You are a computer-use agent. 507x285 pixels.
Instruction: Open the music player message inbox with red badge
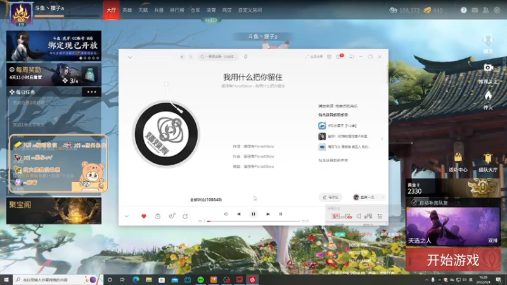pyautogui.click(x=339, y=56)
